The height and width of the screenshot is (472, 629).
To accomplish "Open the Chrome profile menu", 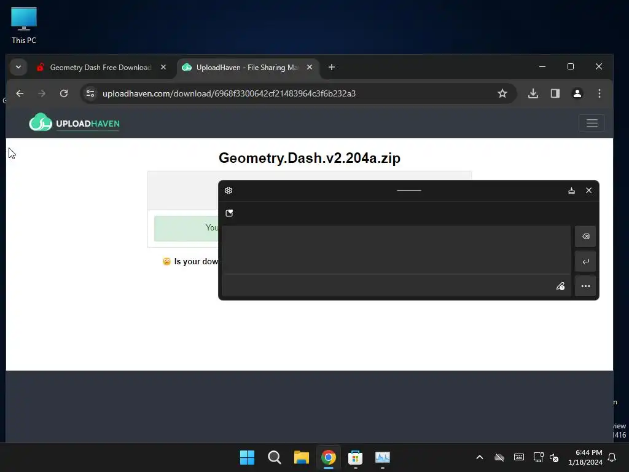I will click(577, 93).
